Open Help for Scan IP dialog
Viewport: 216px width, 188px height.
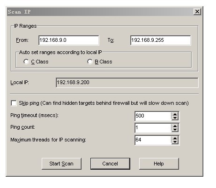pos(159,164)
